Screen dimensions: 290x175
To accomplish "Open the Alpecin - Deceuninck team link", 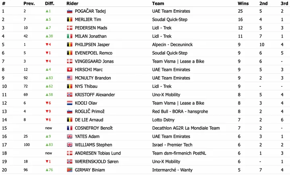I will (x=172, y=45).
